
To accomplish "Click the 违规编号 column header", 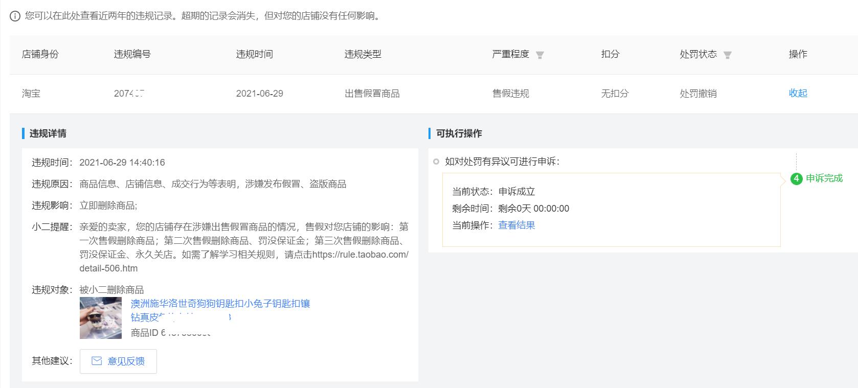I will 132,54.
